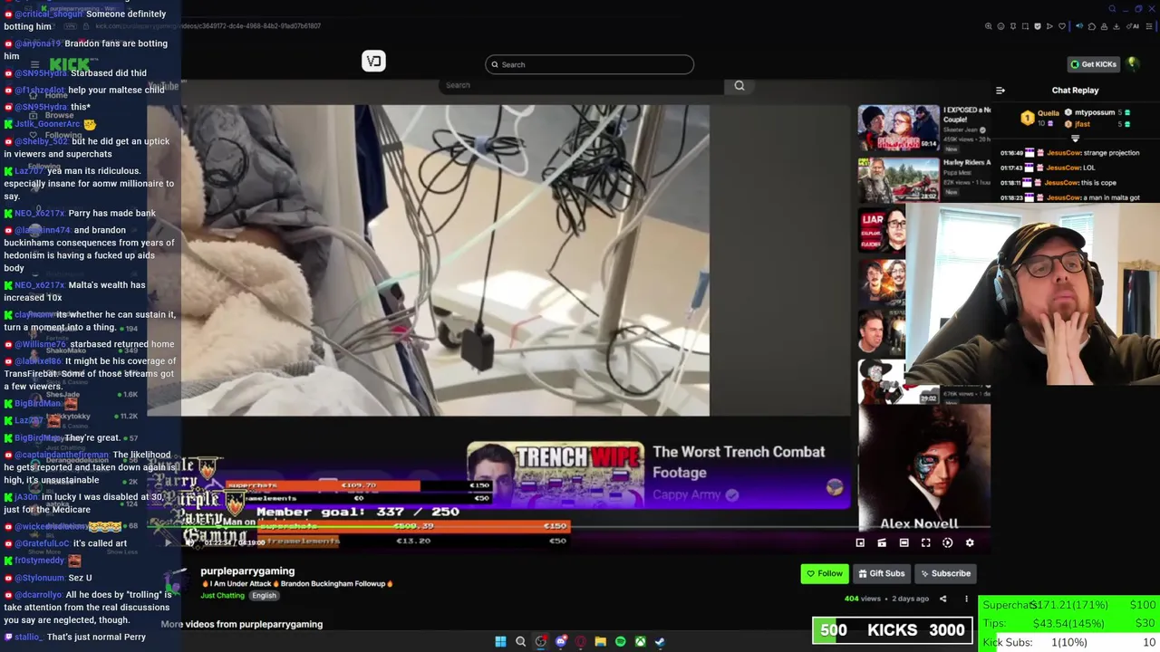Open Opera GX from taskbar
This screenshot has height=652, width=1160.
581,641
